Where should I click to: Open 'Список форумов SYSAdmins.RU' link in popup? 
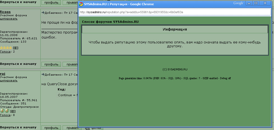[110, 22]
